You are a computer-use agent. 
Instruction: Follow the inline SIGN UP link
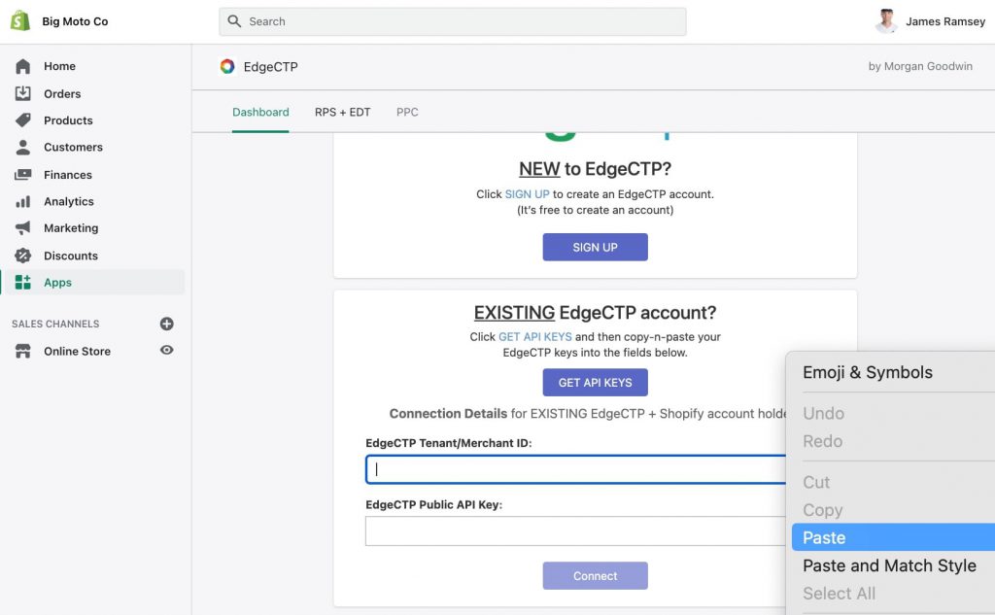(x=527, y=194)
